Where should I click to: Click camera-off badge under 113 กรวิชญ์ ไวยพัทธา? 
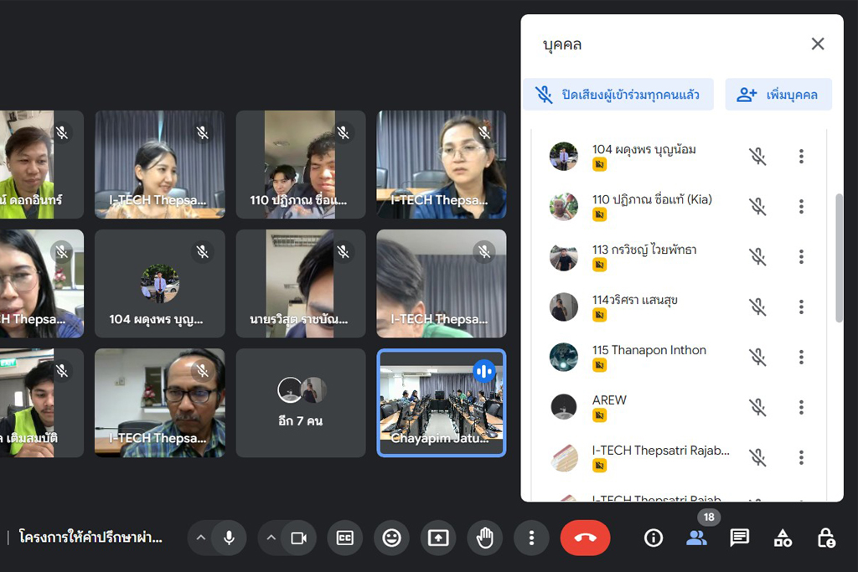coord(600,265)
